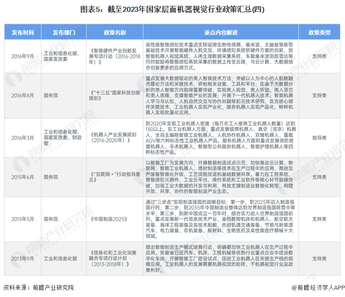Click 支持类 in the 2015年6月 row
The image size is (345, 297).
point(319,177)
